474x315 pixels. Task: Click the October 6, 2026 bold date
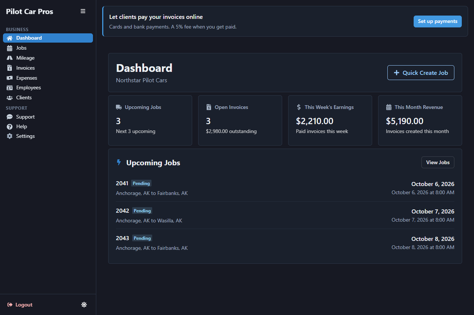[x=433, y=184]
